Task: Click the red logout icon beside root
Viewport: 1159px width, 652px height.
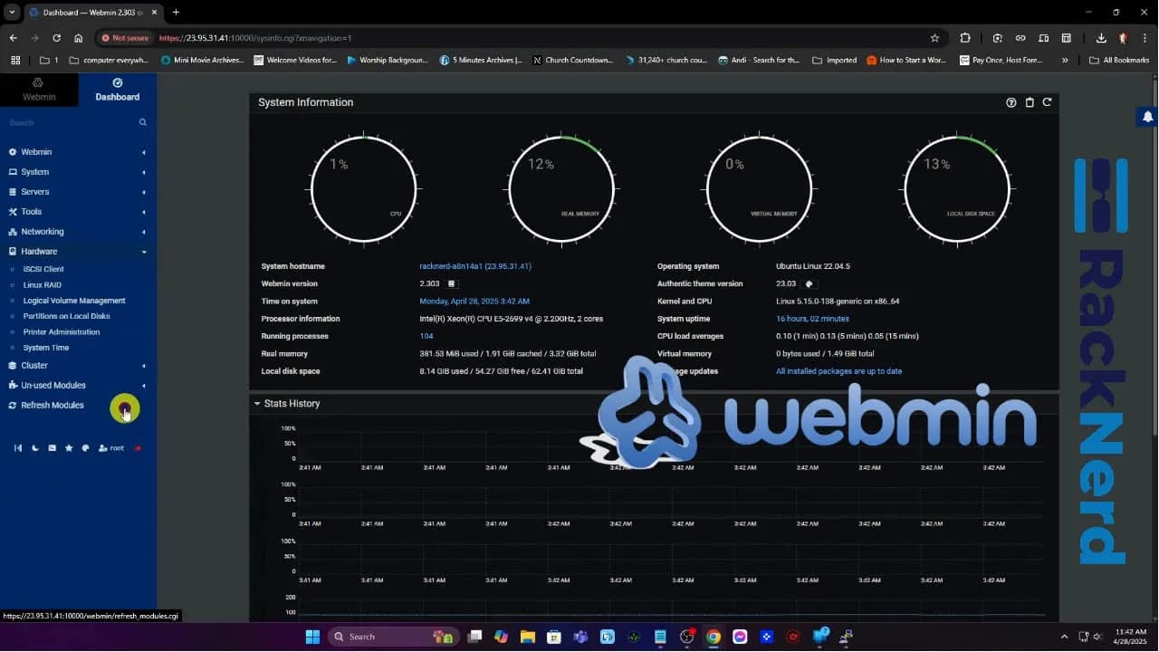Action: (138, 448)
